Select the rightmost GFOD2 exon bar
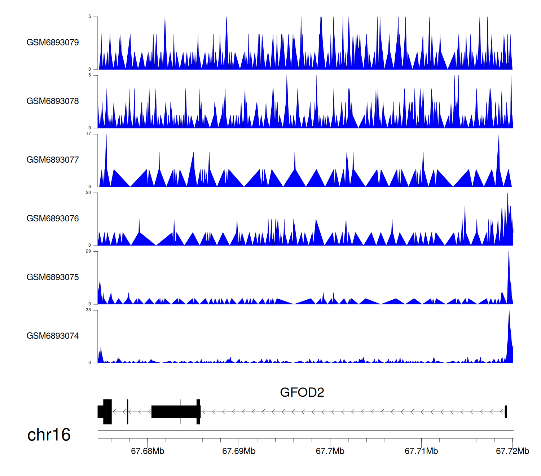 coord(506,412)
